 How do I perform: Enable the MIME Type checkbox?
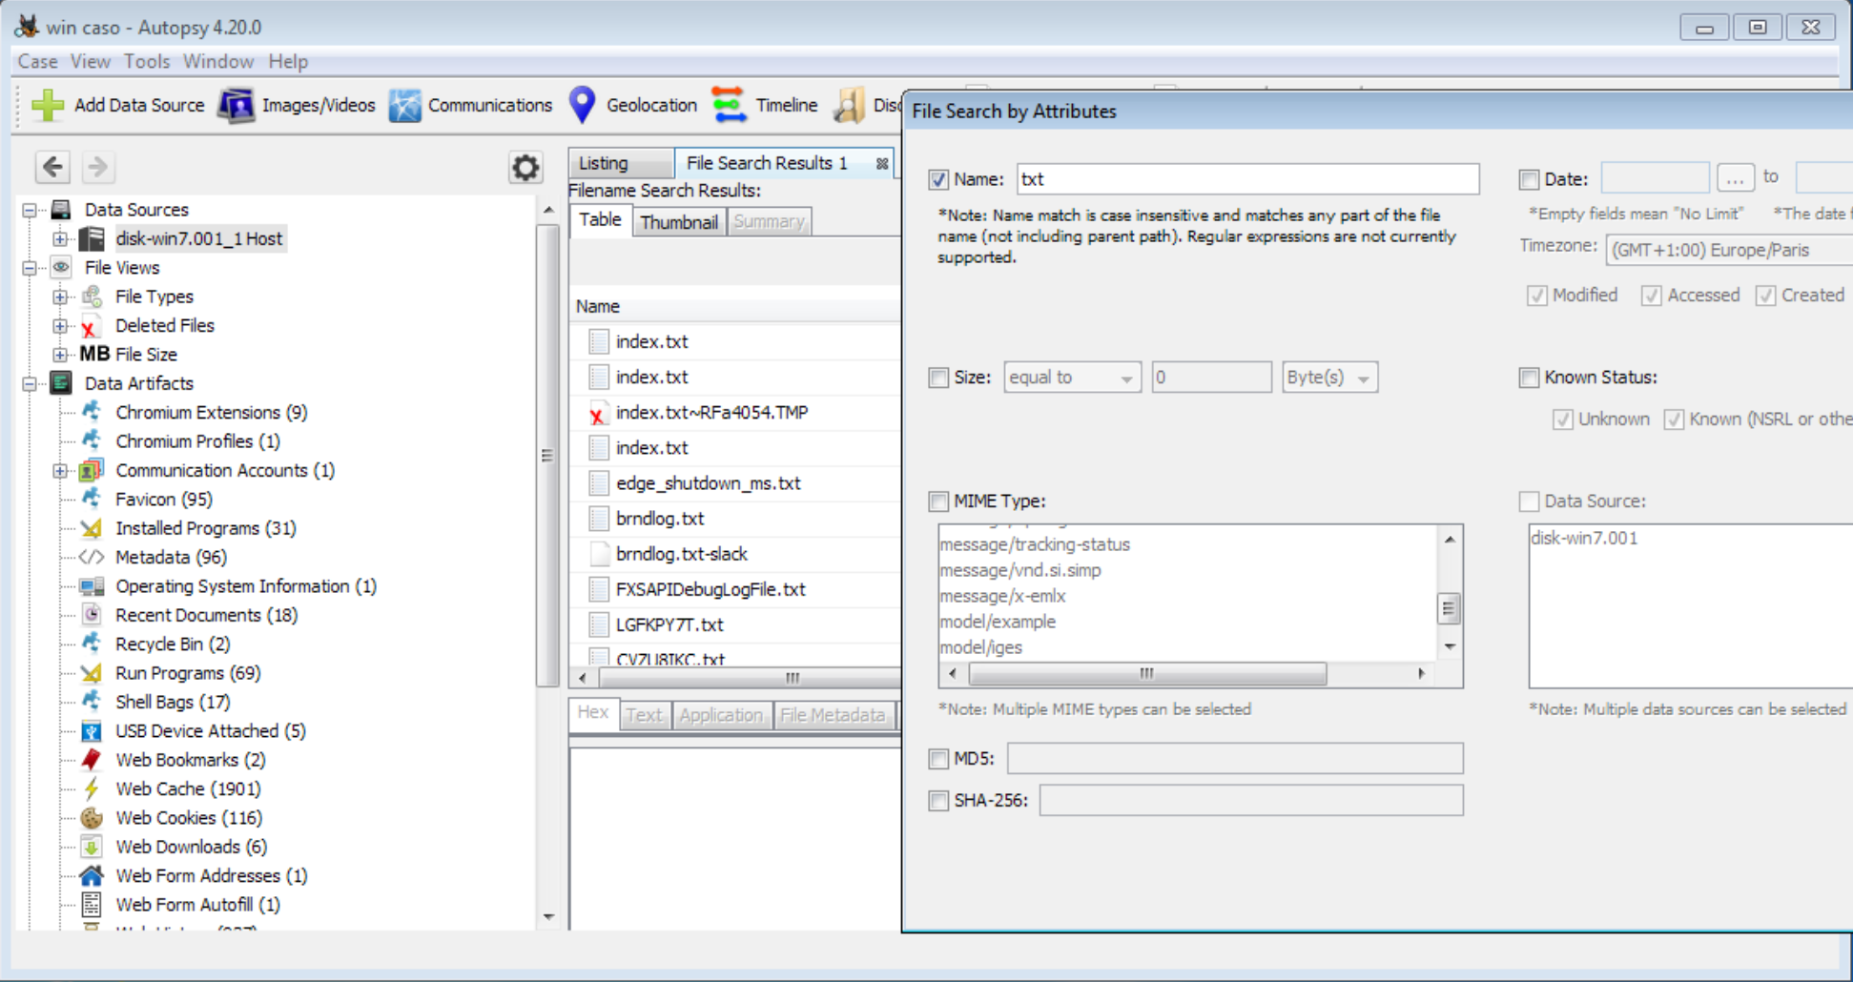[938, 501]
